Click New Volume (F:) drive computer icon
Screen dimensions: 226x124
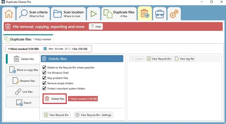click(x=45, y=49)
